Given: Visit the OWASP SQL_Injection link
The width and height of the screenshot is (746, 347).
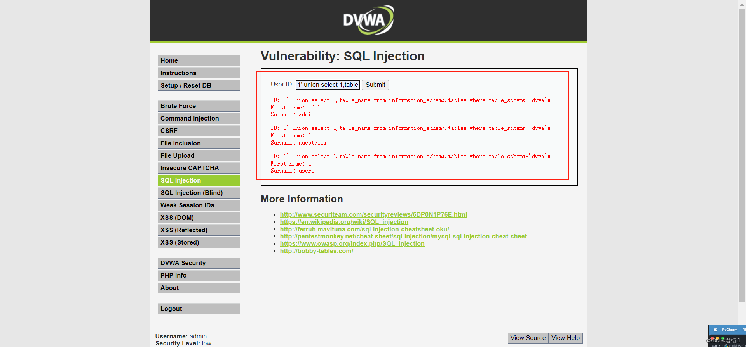Looking at the screenshot, I should click(x=352, y=243).
